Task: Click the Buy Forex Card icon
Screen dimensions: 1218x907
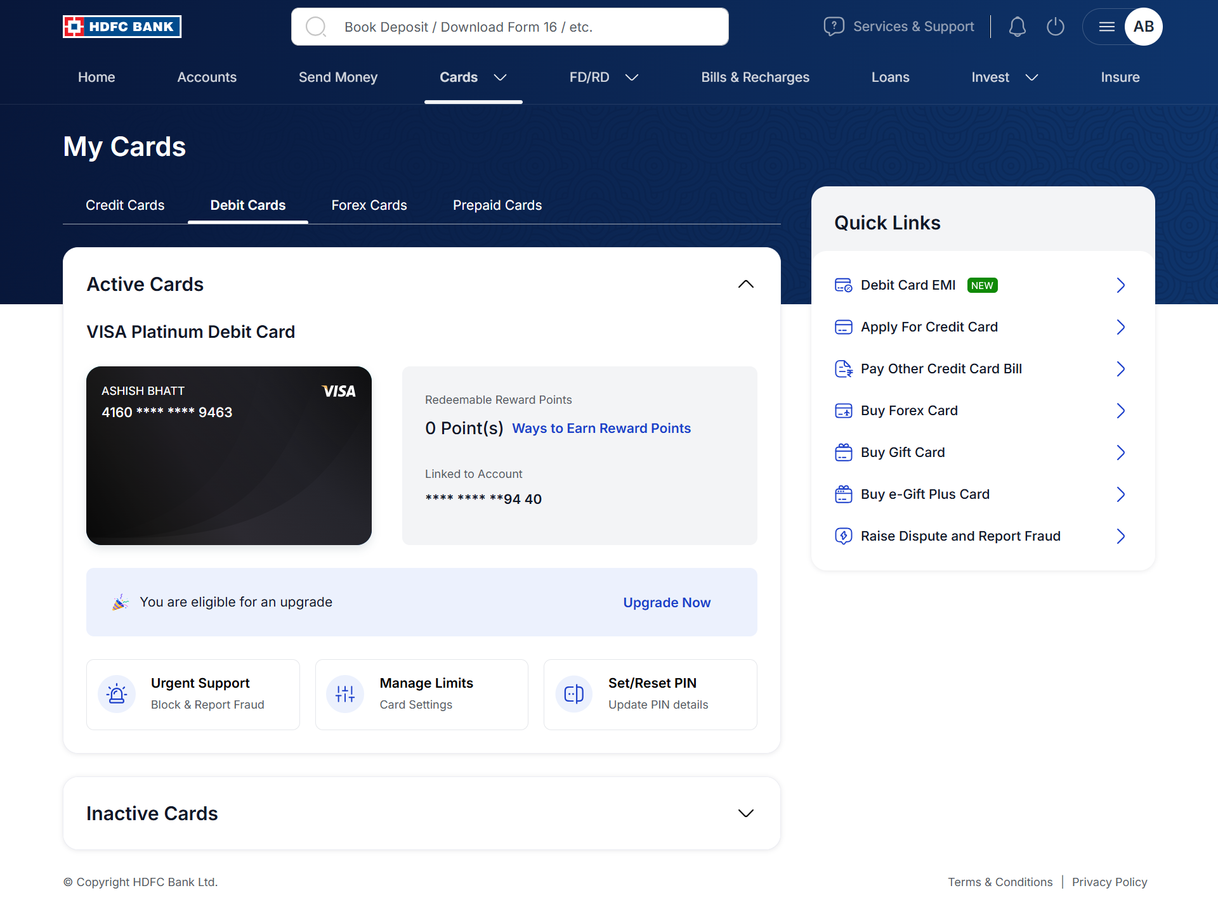Action: pos(844,411)
